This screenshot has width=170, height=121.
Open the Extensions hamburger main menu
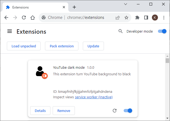(x=10, y=31)
